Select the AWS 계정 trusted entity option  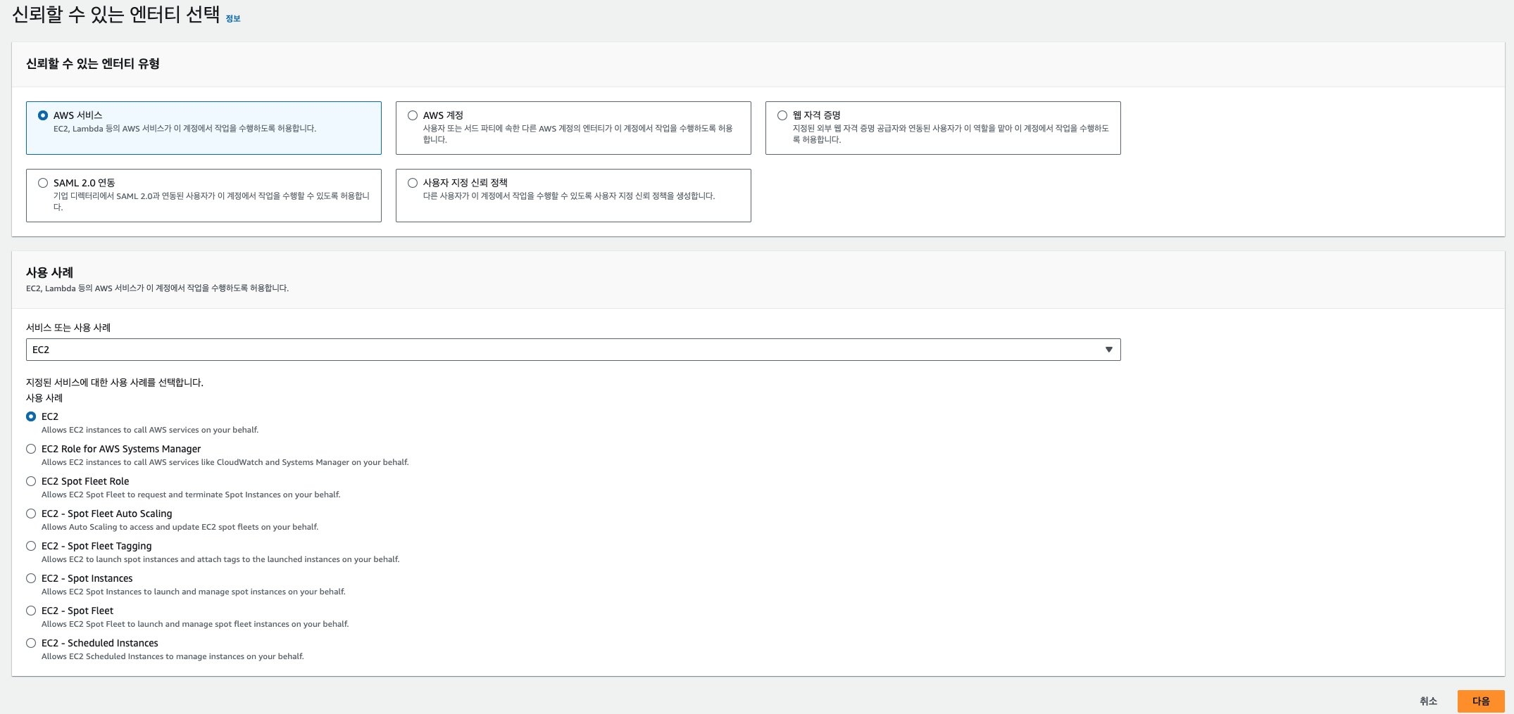[x=573, y=128]
